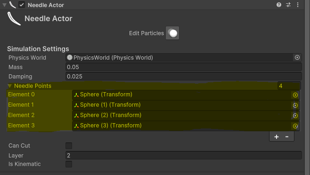Disable the Needle Actor component checkbox

(22, 5)
